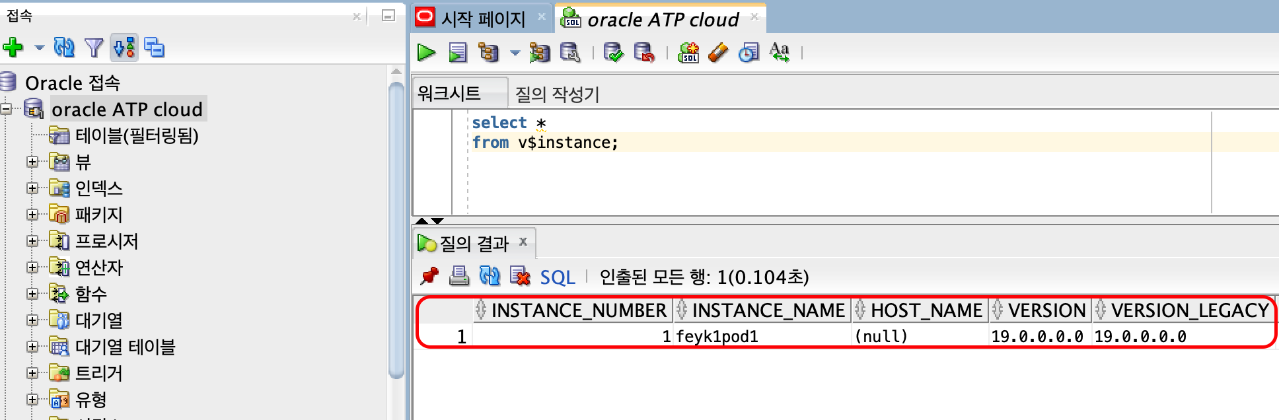Open the New Connection dropdown arrow
Screen dimensions: 1279x420
tap(39, 48)
